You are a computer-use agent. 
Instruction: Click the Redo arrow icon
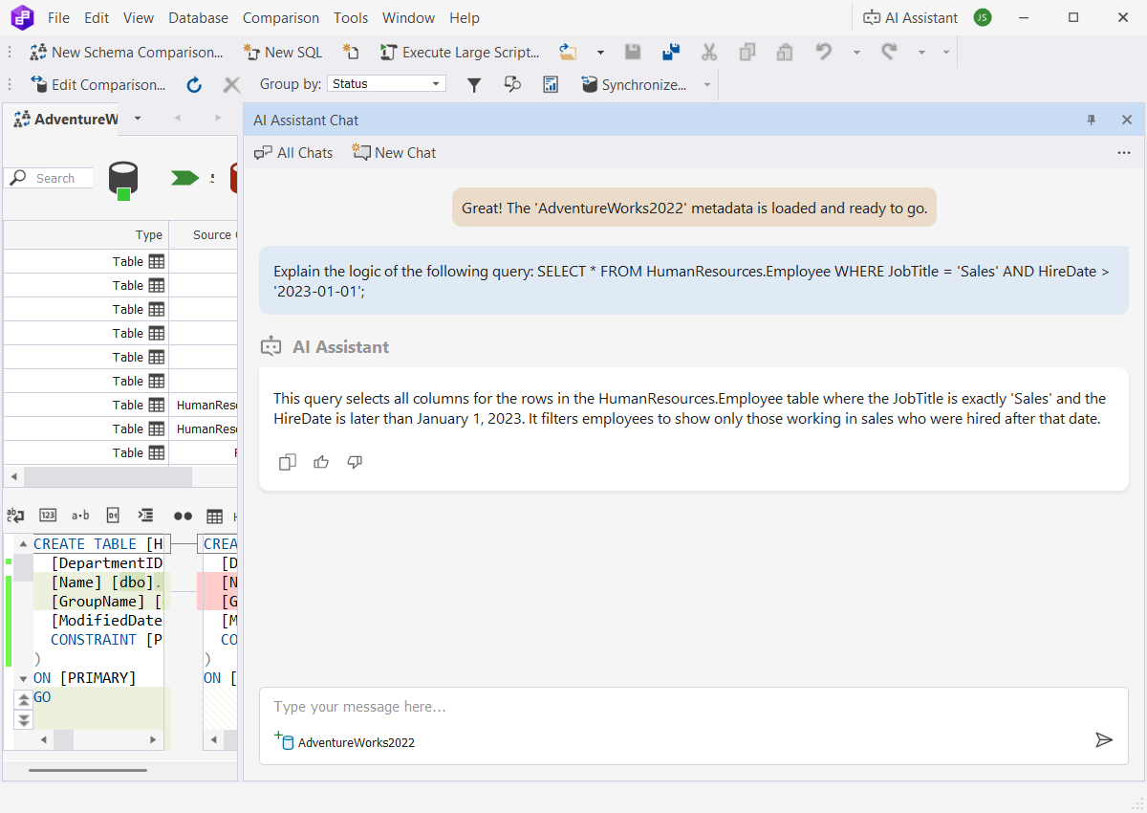tap(889, 52)
